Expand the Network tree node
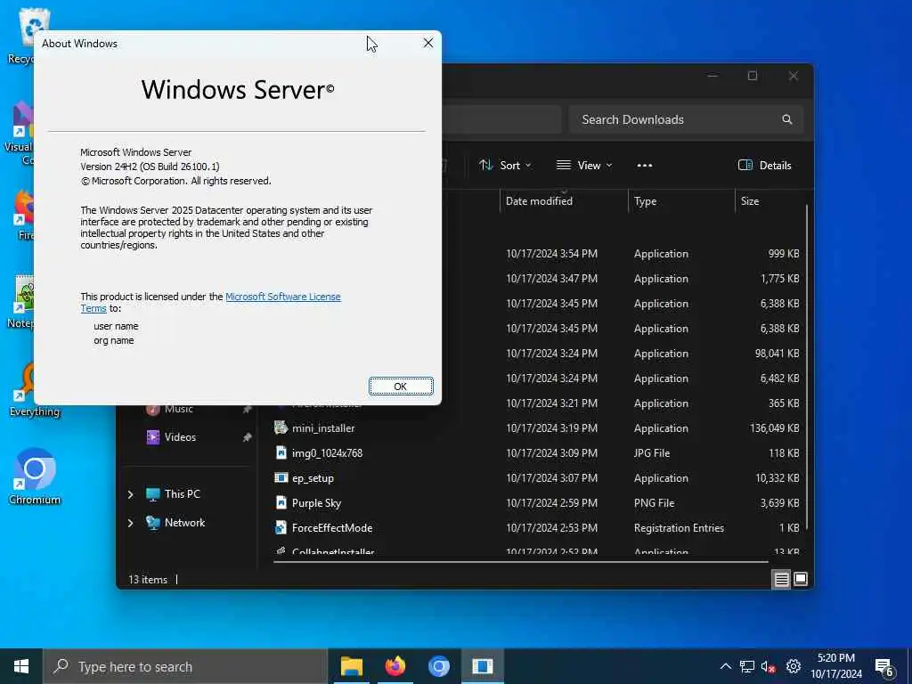The height and width of the screenshot is (684, 912). tap(131, 523)
